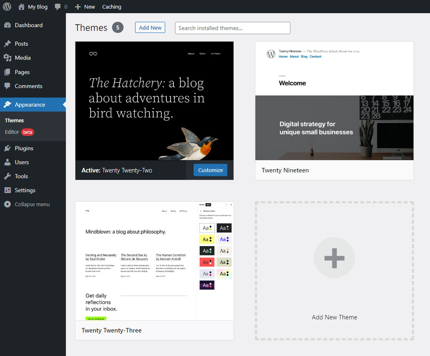Open the Settings menu
Viewport: 430px width, 356px height.
tap(33, 190)
